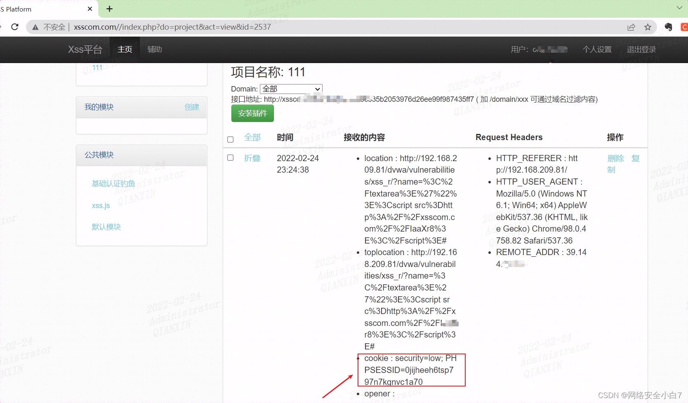Expand the tab search chevron at top right
The width and height of the screenshot is (688, 403).
(679, 8)
